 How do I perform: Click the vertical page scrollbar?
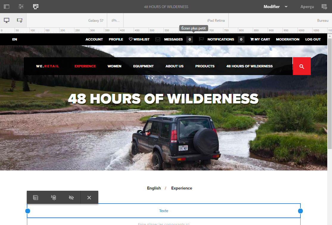pos(330,93)
